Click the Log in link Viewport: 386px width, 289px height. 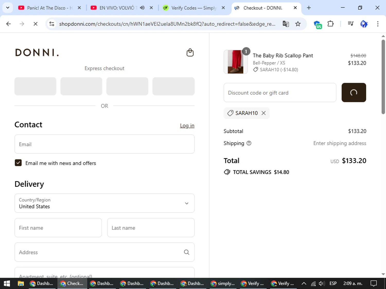coord(187,126)
